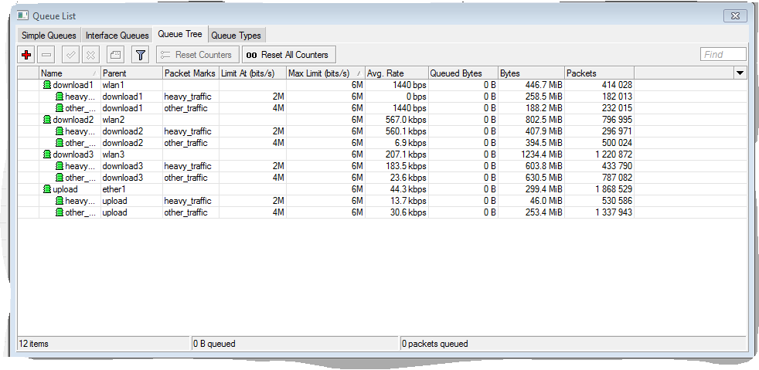
Task: Close the Queue List window
Action: click(x=735, y=15)
